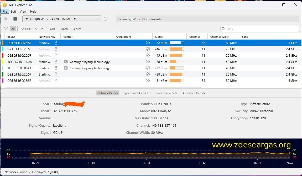Viewport: 302px width, 176px height.
Task: Click the scanning progress spinner icon
Action: point(106,19)
